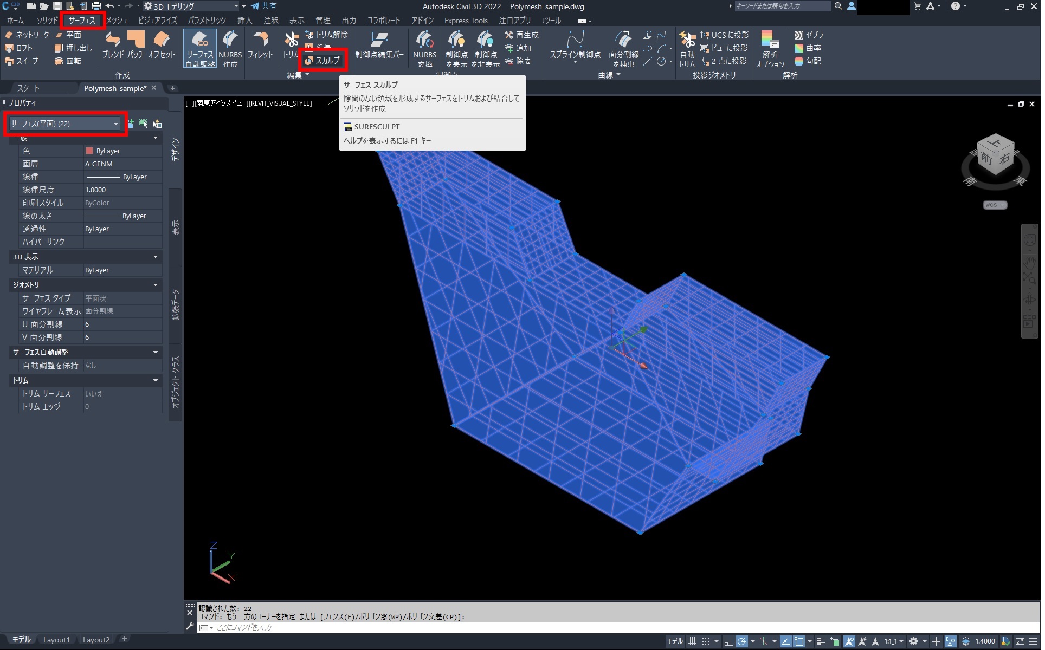
Task: Open the ホーム ribbon tab
Action: [x=15, y=21]
